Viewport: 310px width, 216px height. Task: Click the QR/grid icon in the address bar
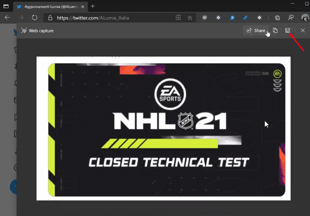[178, 18]
